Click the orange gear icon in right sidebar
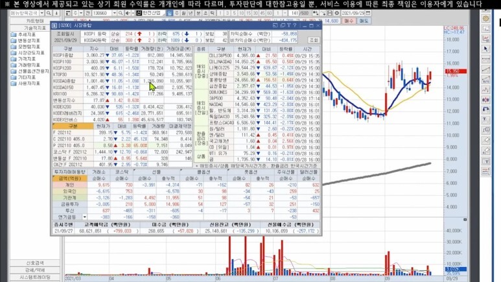The width and height of the screenshot is (501, 282). (x=485, y=18)
